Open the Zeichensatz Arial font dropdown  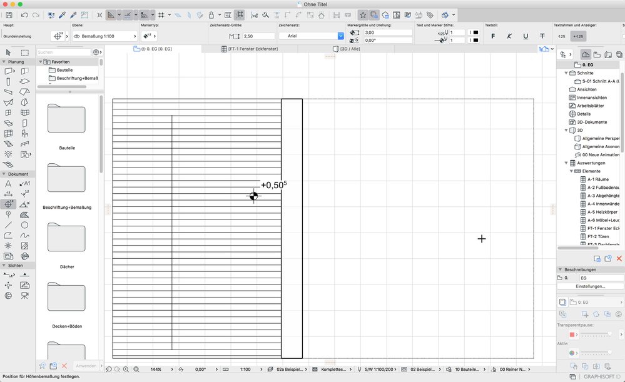pos(311,36)
